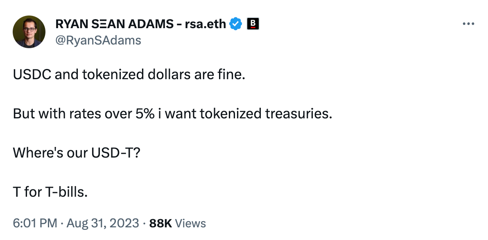Click the Aug 31, 2023 date
488x240 pixels.
[102, 223]
